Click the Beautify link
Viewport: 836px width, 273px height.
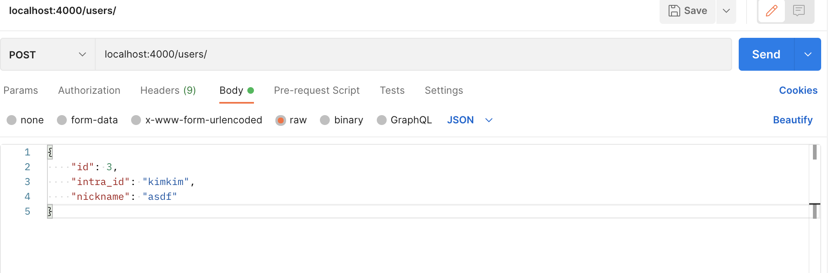(x=792, y=120)
